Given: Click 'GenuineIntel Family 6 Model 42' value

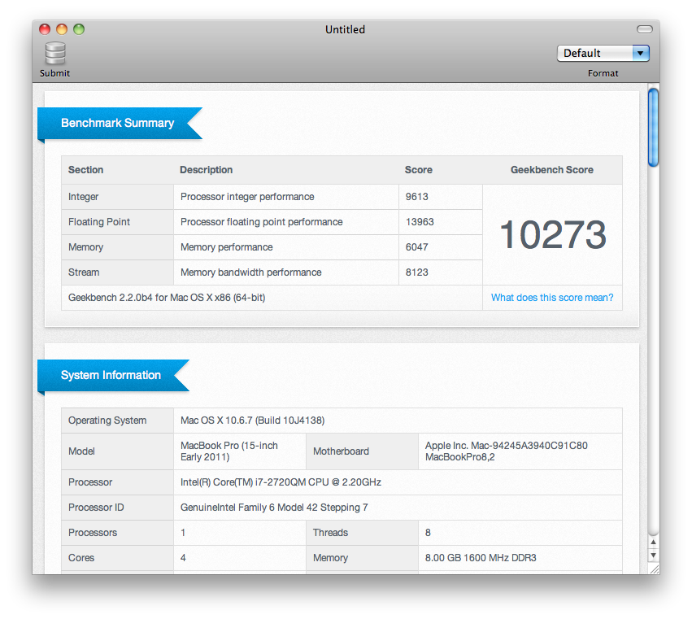Looking at the screenshot, I should 274,508.
